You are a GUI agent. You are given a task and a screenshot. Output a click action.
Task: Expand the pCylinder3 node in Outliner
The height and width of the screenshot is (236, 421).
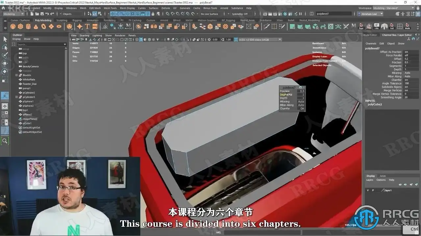coord(16,97)
